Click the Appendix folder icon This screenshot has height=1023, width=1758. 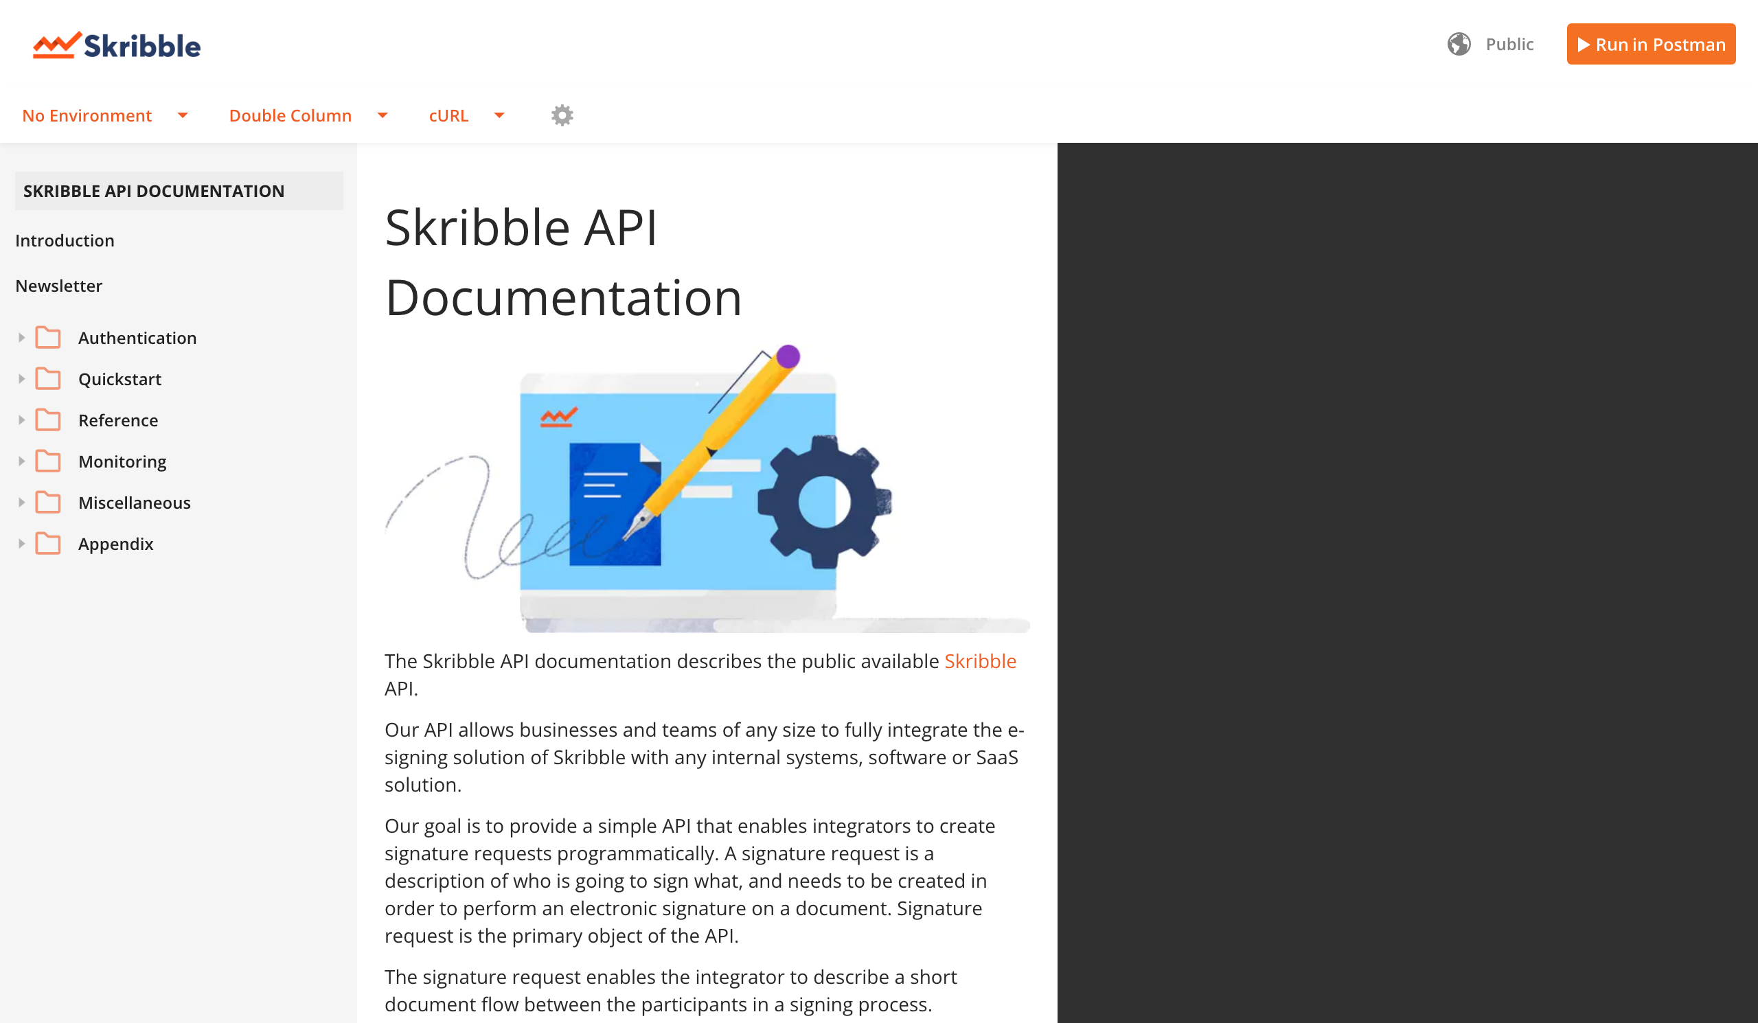48,543
